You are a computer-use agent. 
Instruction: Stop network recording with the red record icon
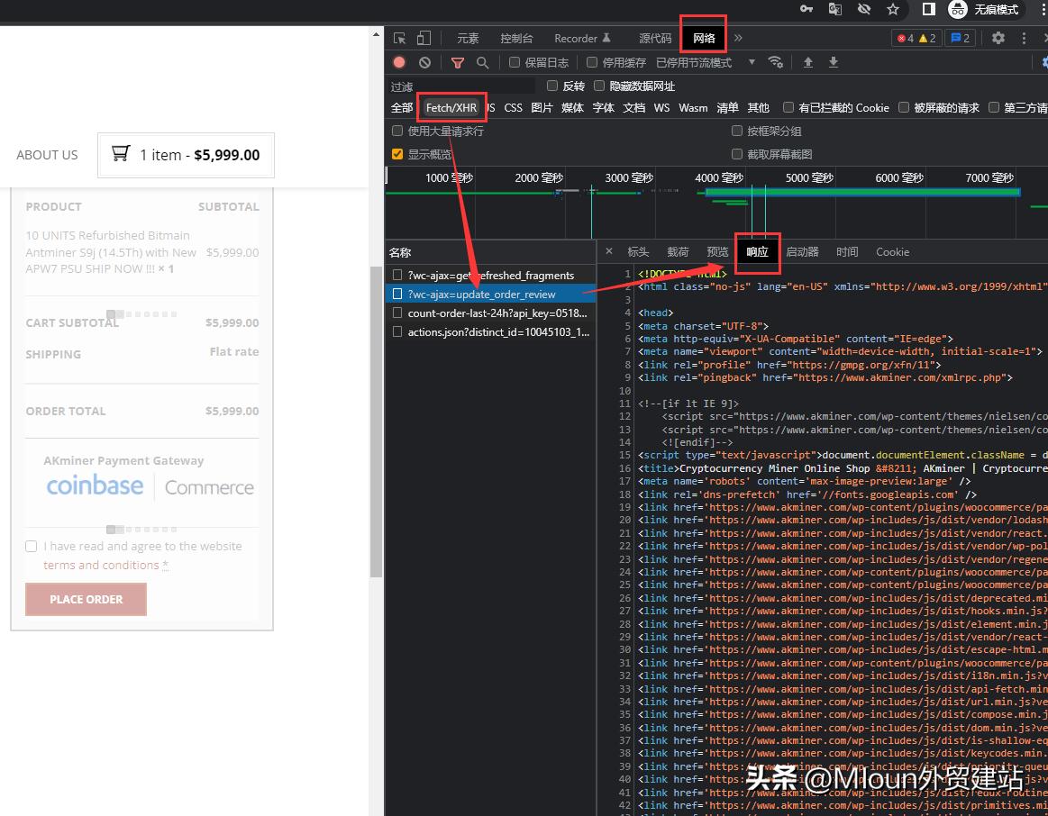tap(399, 62)
